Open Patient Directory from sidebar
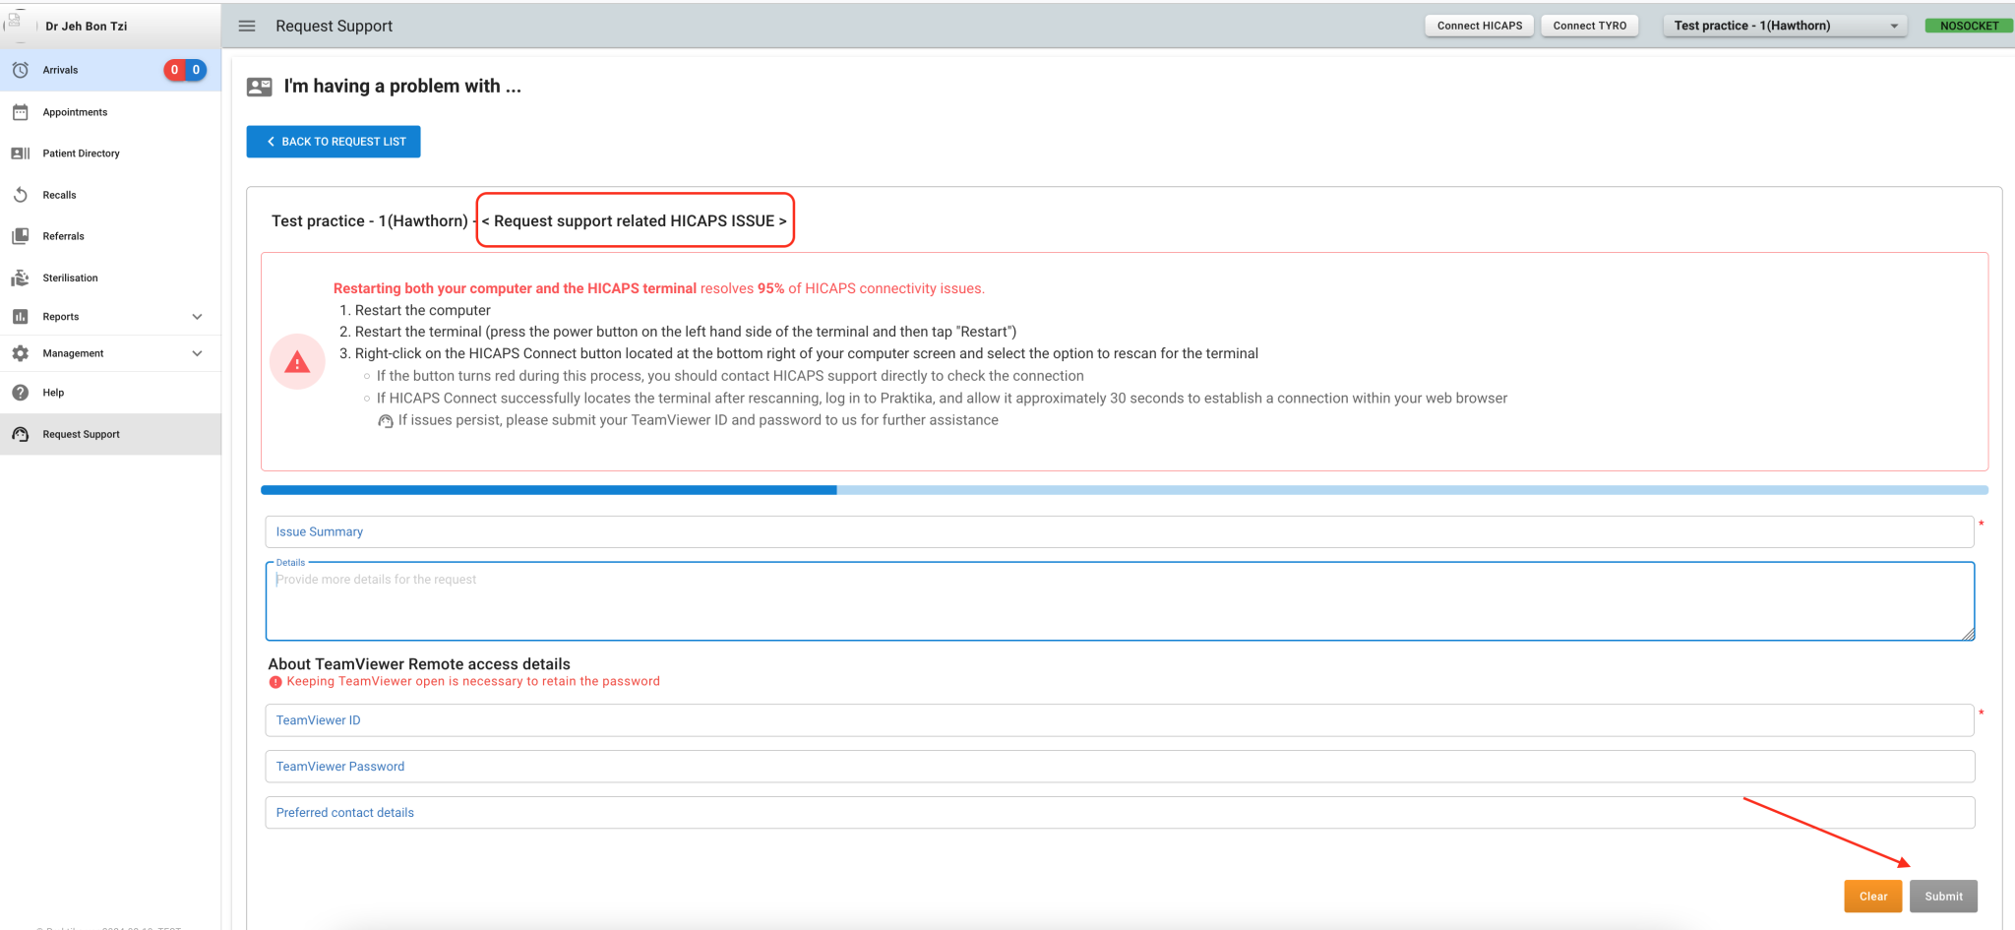The width and height of the screenshot is (2015, 930). point(110,154)
